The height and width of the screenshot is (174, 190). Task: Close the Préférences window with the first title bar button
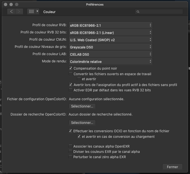(x=6, y=4)
